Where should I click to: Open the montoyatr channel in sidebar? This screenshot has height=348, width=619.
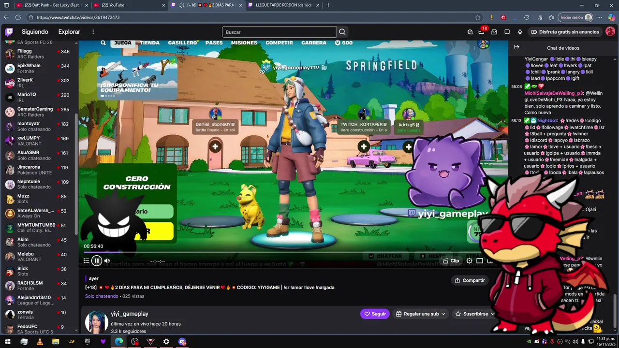(39, 126)
